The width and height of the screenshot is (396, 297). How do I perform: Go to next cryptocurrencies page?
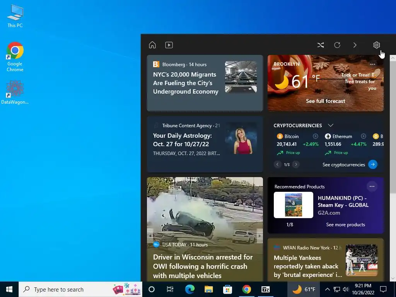click(296, 164)
